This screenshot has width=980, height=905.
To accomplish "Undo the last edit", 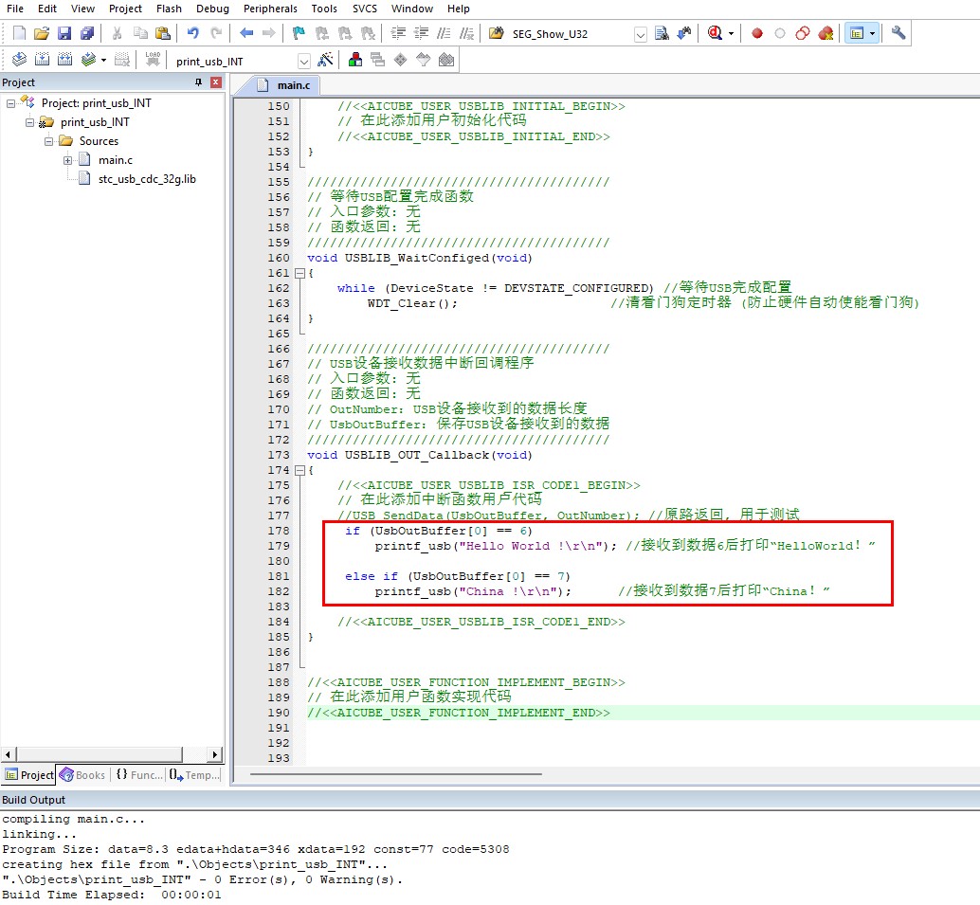I will click(192, 33).
